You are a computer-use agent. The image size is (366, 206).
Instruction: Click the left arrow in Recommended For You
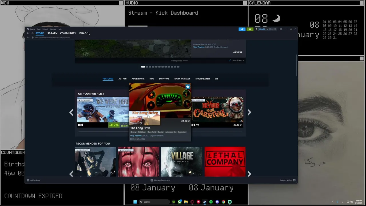click(x=71, y=174)
